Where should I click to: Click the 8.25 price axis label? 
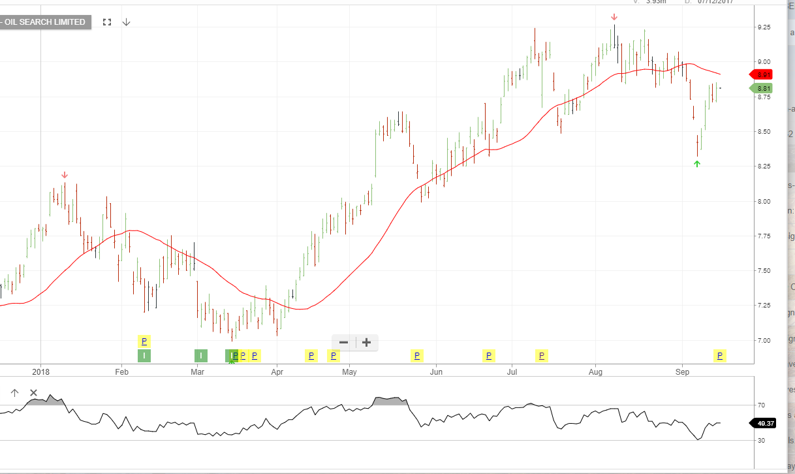point(763,166)
